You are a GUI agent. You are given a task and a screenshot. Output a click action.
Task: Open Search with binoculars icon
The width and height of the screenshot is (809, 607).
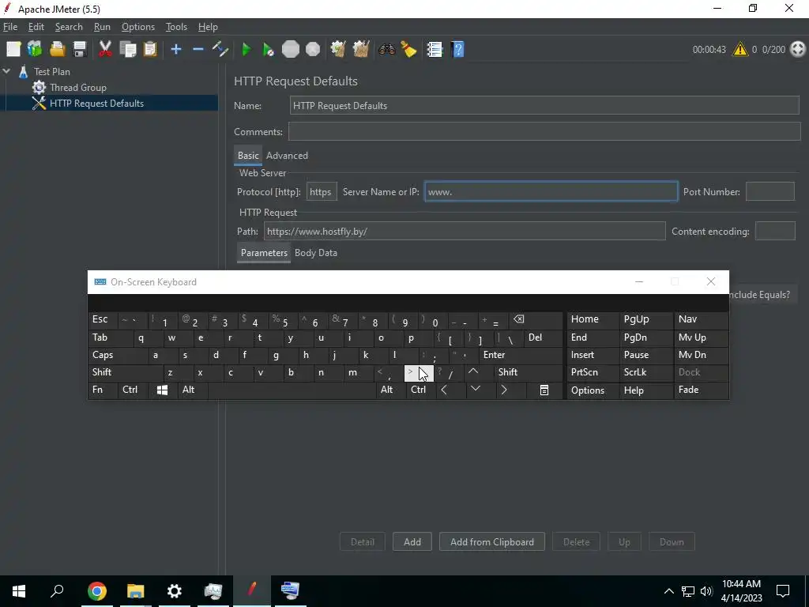click(x=386, y=49)
